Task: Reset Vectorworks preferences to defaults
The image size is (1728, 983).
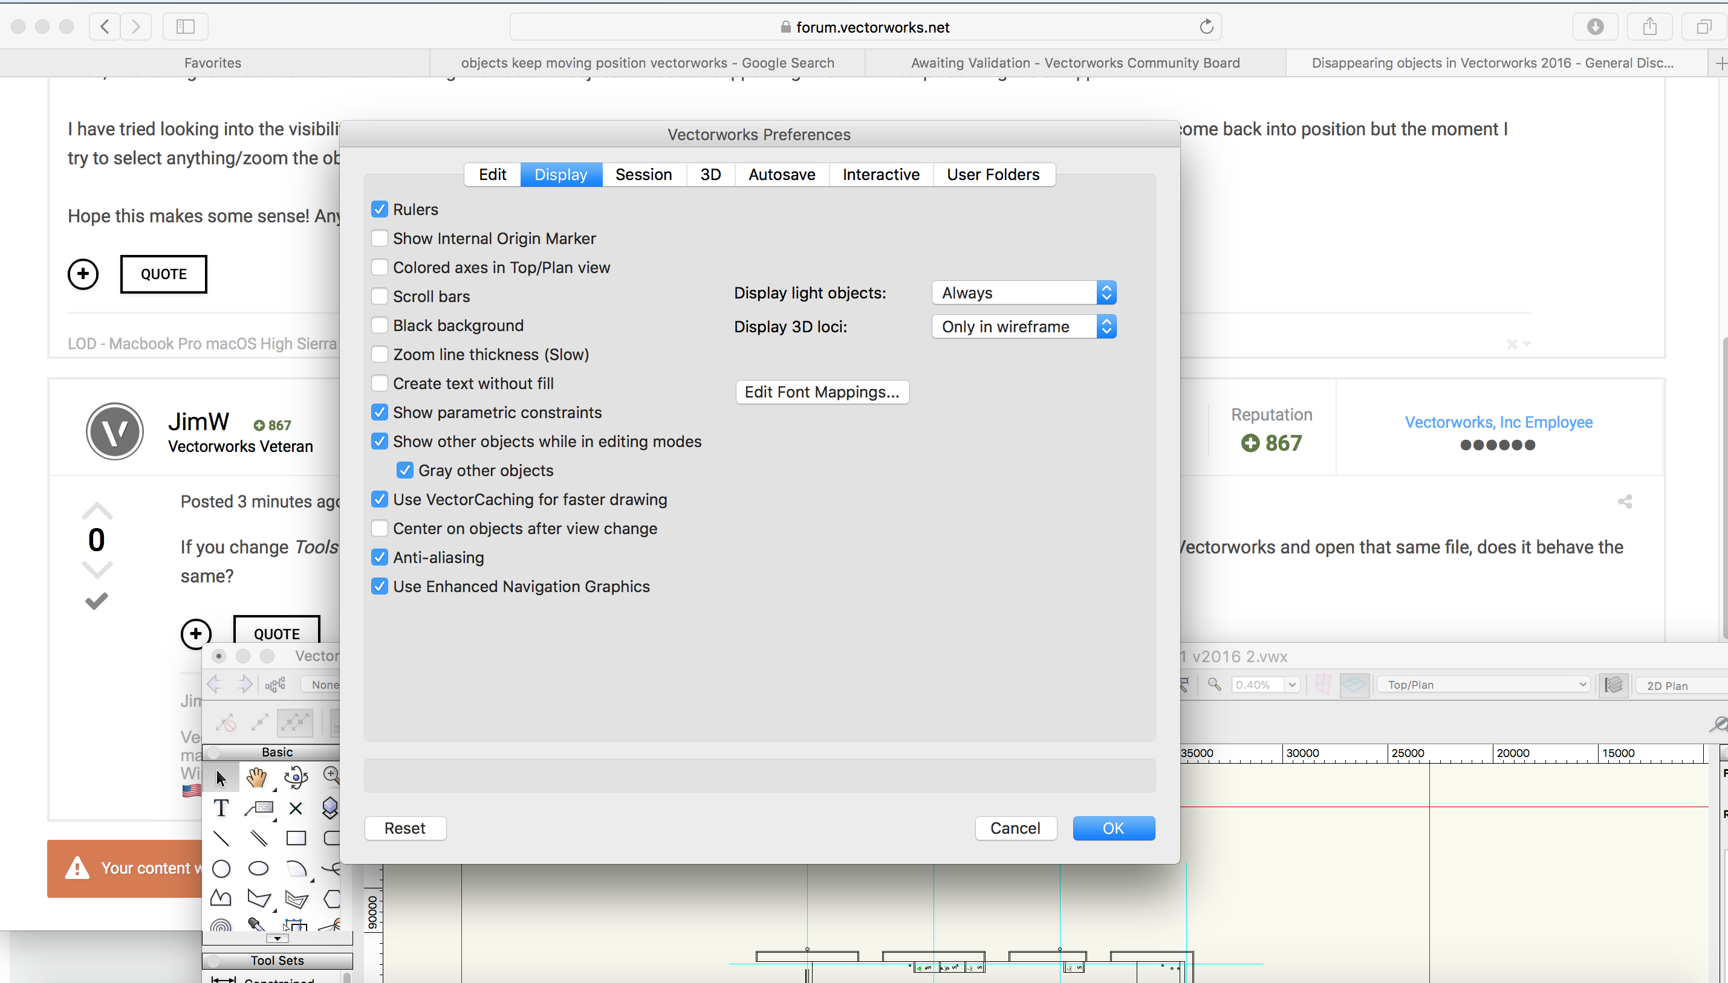Action: (404, 828)
